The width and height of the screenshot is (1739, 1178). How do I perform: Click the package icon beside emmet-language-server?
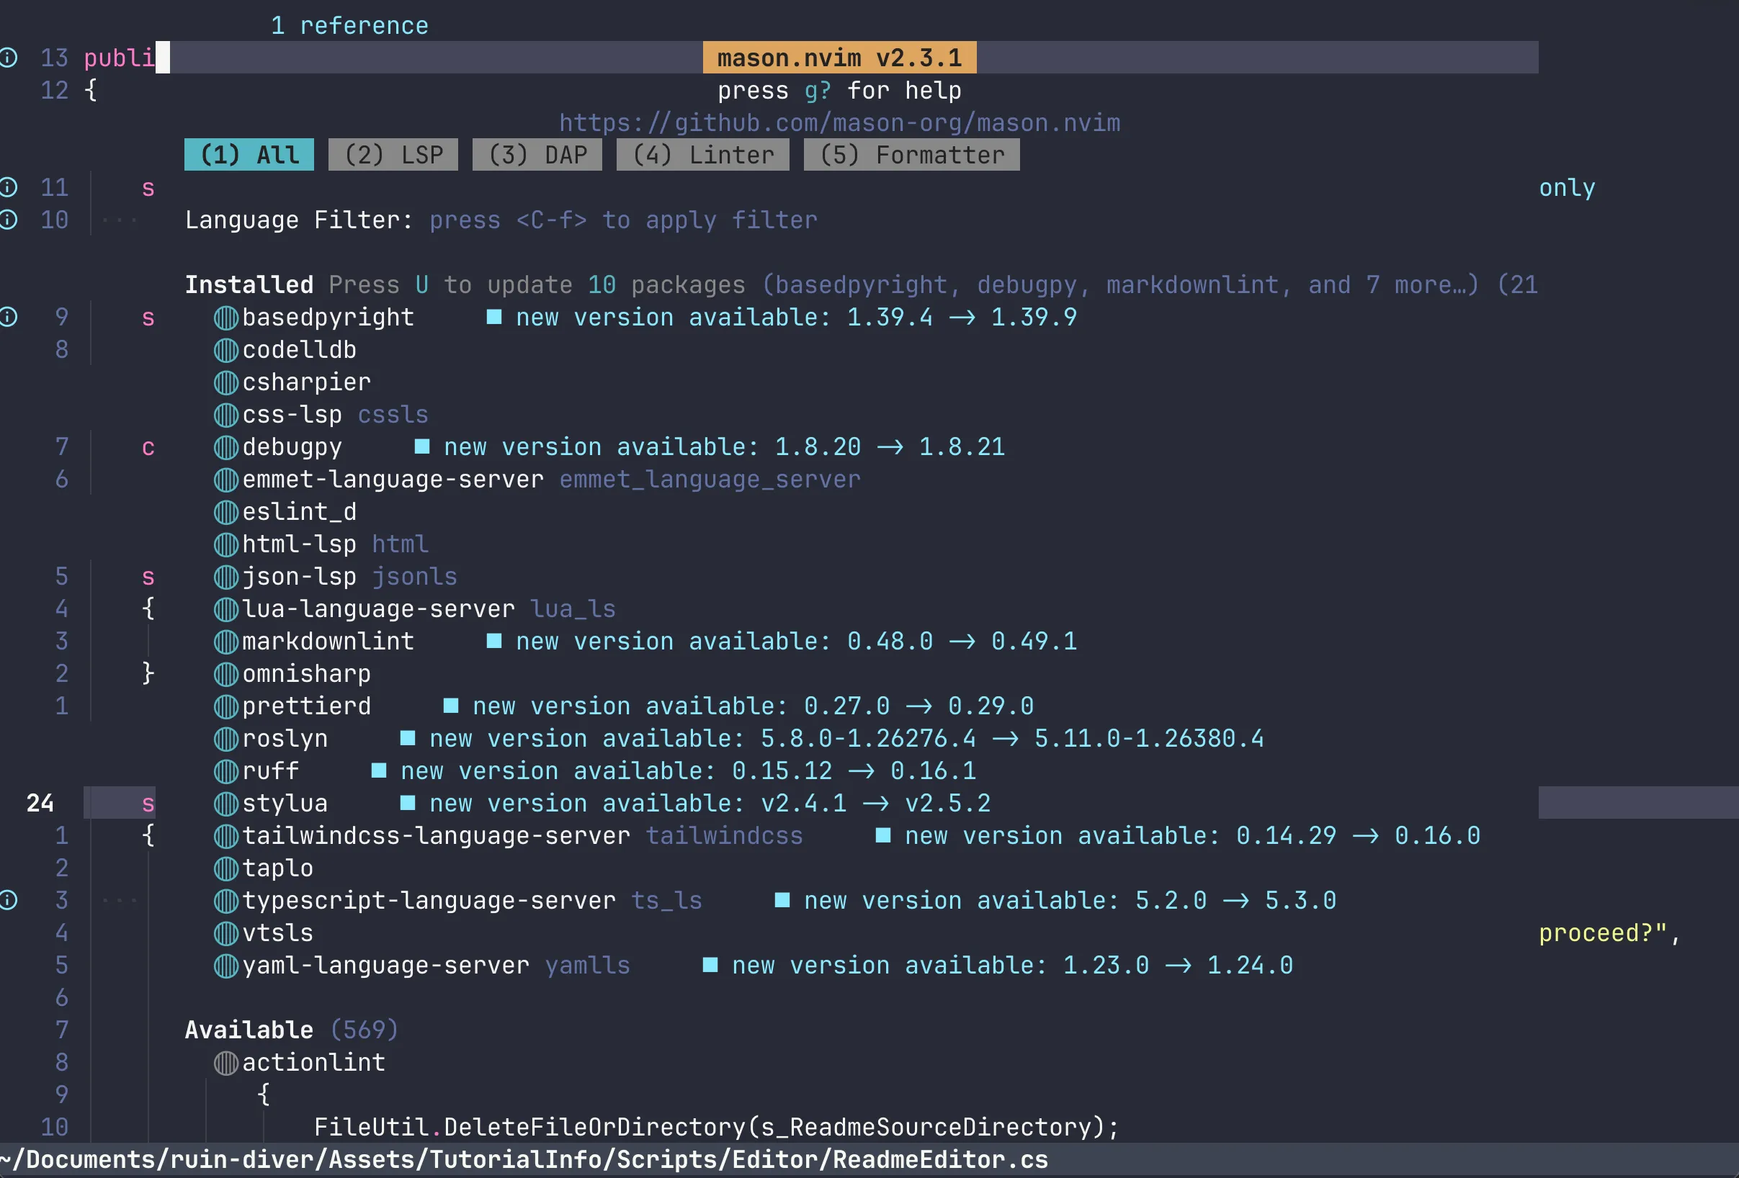point(226,480)
